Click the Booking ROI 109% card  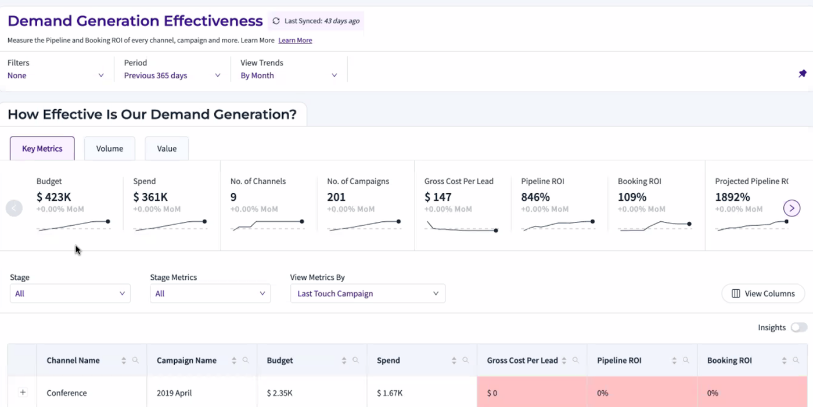[656, 206]
